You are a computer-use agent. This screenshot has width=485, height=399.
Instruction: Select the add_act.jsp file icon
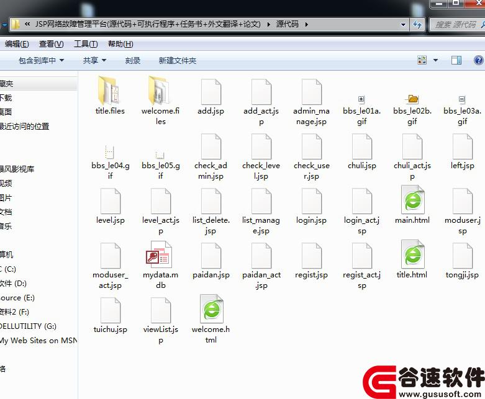coord(261,92)
